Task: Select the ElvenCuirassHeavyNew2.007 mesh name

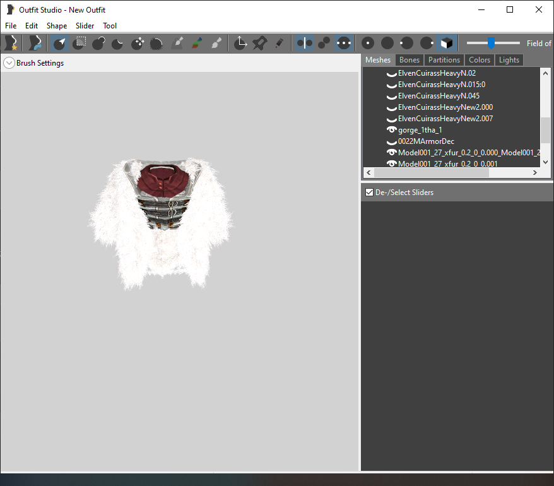Action: click(445, 119)
